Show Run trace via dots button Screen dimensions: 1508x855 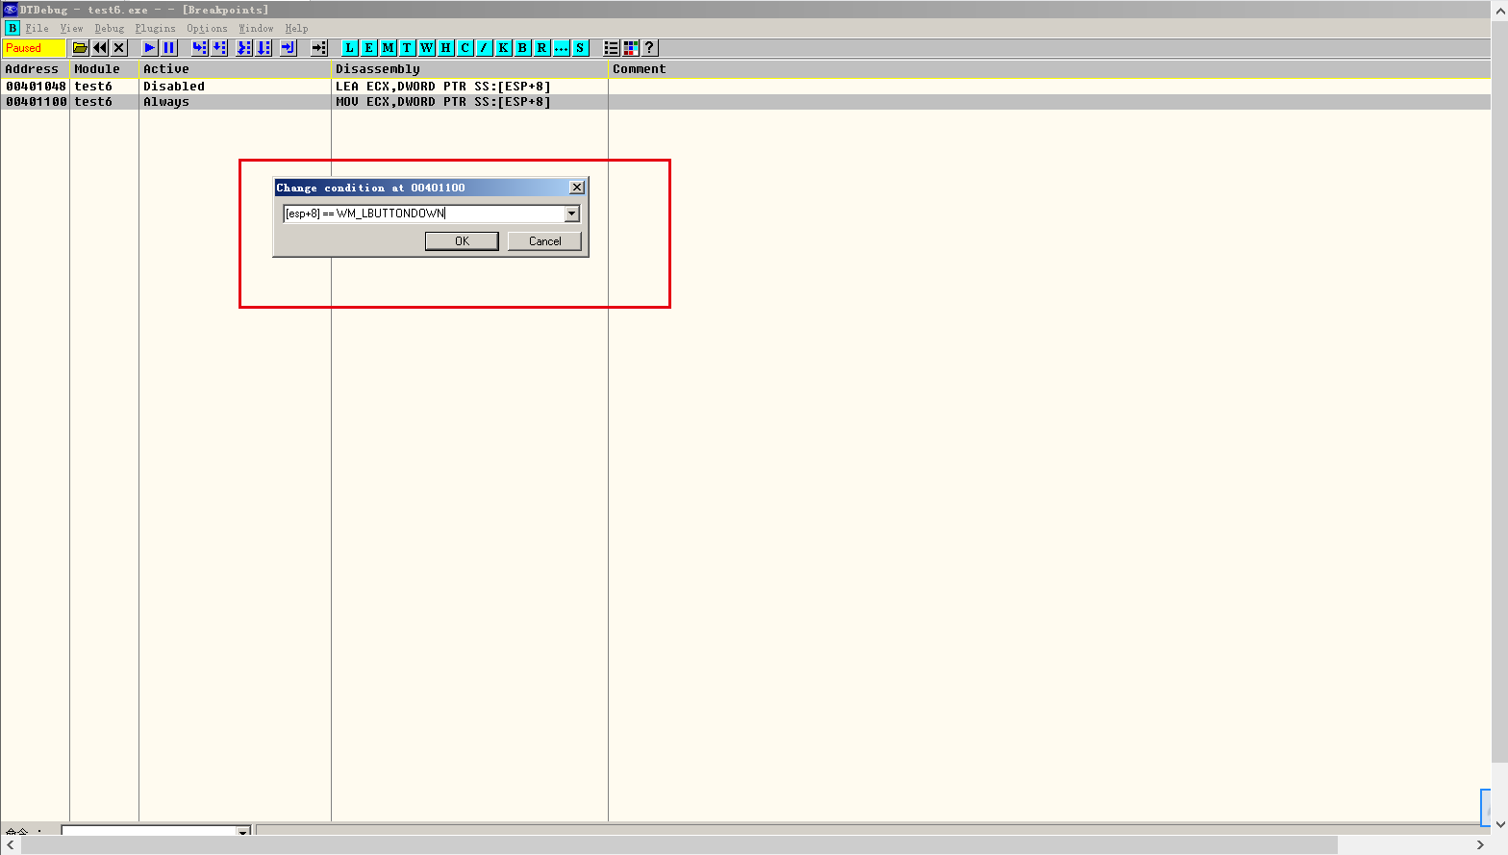(562, 48)
